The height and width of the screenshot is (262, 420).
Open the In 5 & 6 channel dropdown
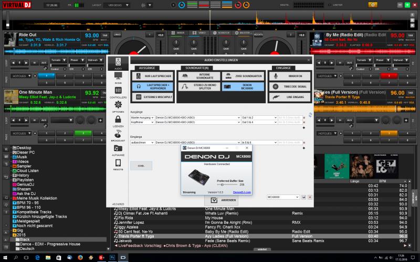tap(259, 143)
